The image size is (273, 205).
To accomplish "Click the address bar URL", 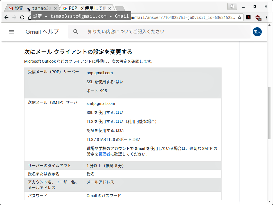I will point(183,17).
